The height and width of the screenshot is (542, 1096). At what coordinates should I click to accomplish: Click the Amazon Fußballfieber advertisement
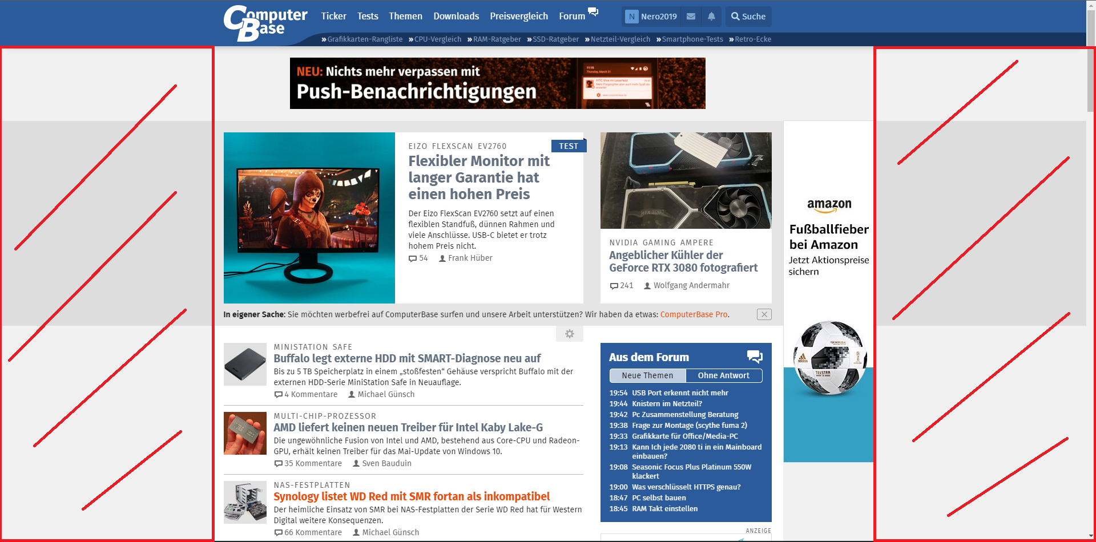pos(828,292)
